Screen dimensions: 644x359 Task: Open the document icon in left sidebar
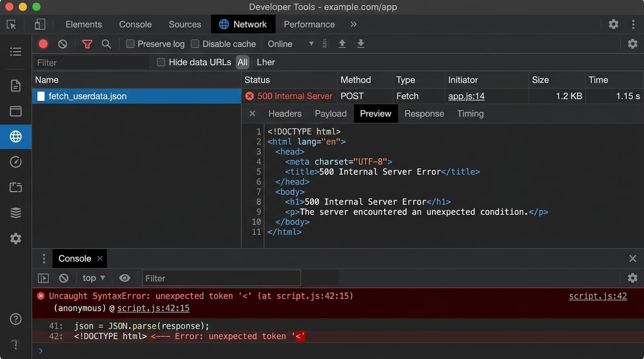[x=15, y=86]
